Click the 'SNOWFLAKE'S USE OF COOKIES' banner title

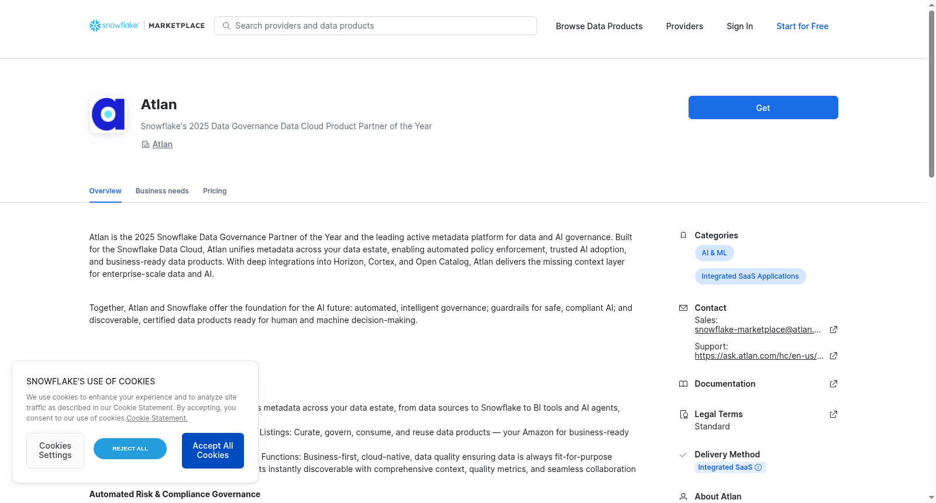coord(91,381)
